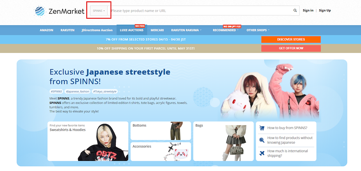
Task: Click the 7% off from selected stores banner text
Action: [x=146, y=40]
